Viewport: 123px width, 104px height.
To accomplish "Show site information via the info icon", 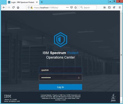I will [29, 8].
